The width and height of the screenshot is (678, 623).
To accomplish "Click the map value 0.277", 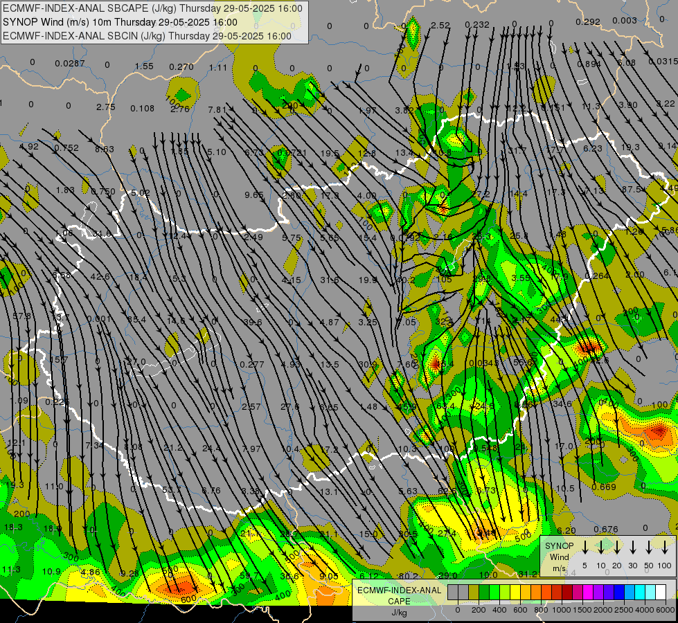I will (251, 365).
